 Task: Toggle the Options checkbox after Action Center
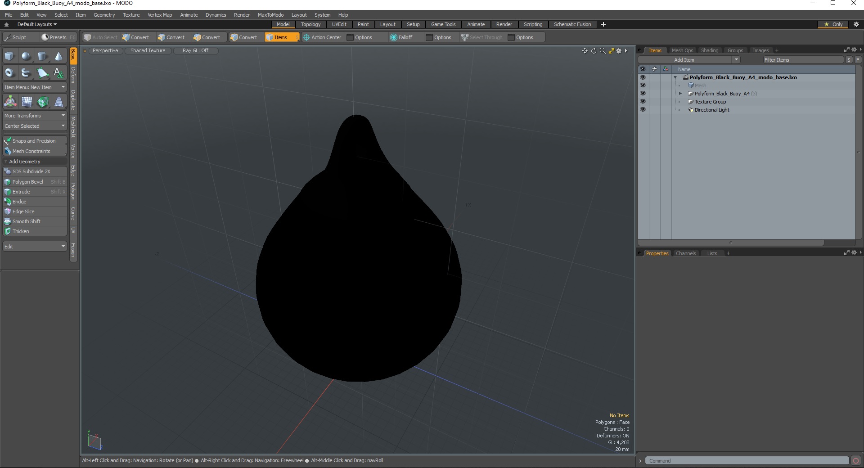(350, 37)
